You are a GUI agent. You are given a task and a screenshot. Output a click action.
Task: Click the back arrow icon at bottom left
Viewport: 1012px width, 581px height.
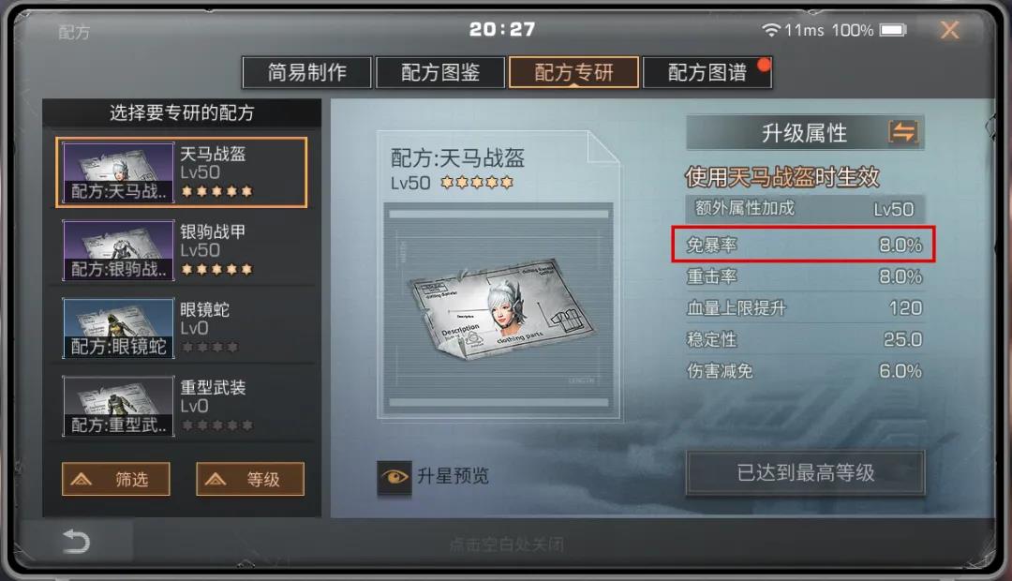coord(76,541)
